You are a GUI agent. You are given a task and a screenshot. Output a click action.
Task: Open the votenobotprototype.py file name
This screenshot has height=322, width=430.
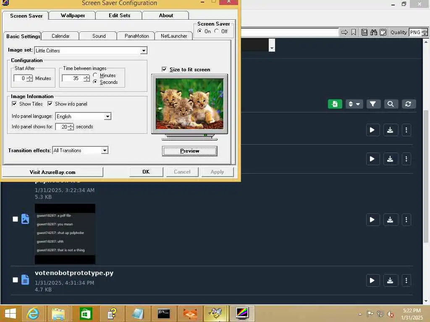[74, 273]
